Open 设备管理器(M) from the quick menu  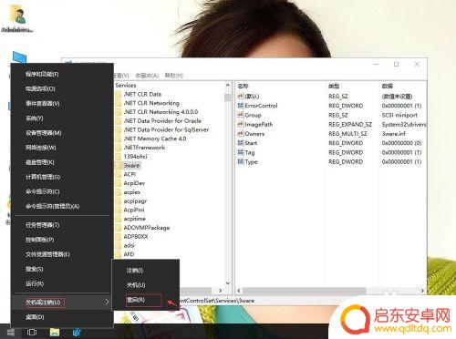pos(62,133)
